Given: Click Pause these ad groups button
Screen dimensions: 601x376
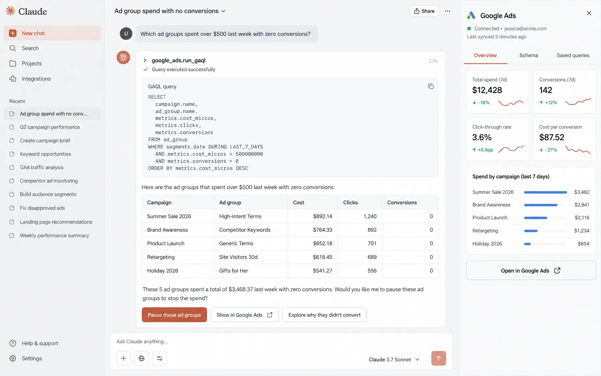Looking at the screenshot, I should (x=174, y=315).
